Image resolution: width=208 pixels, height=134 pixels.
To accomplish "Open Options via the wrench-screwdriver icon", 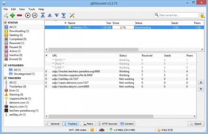I will pyautogui.click(x=72, y=15).
